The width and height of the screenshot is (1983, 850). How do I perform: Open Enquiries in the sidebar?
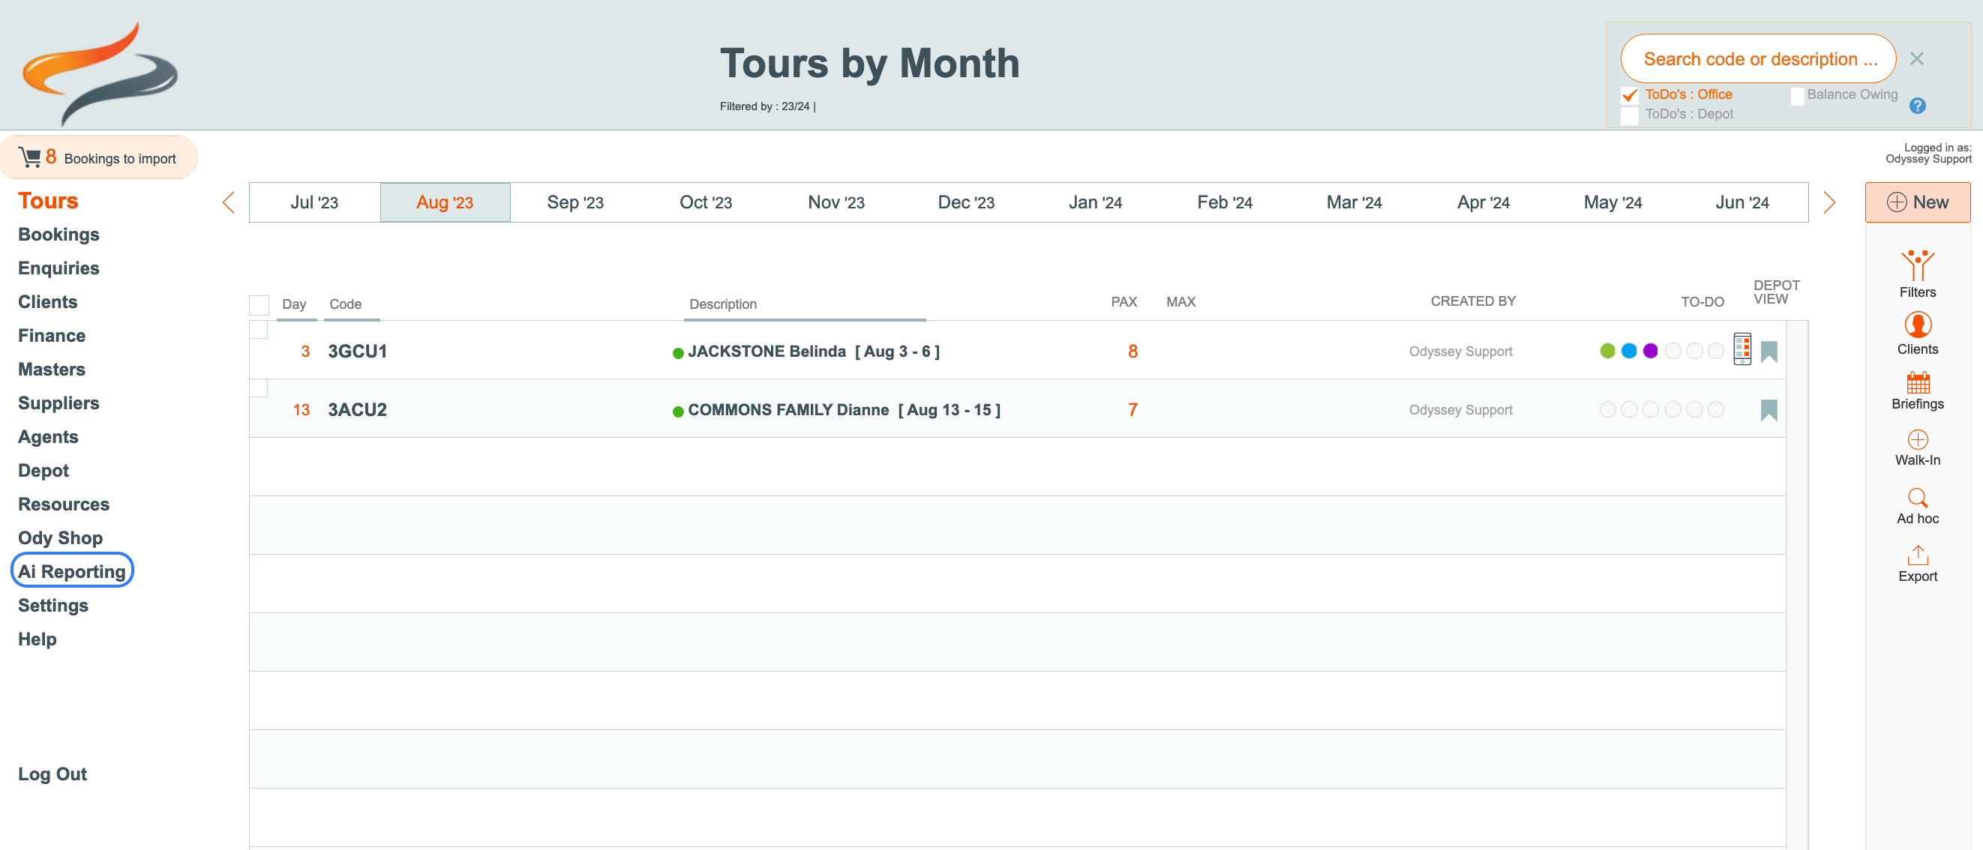[x=58, y=268]
